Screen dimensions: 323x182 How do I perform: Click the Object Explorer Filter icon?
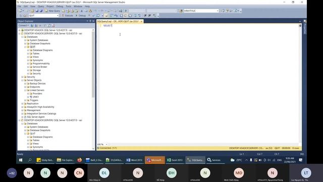click(44, 26)
